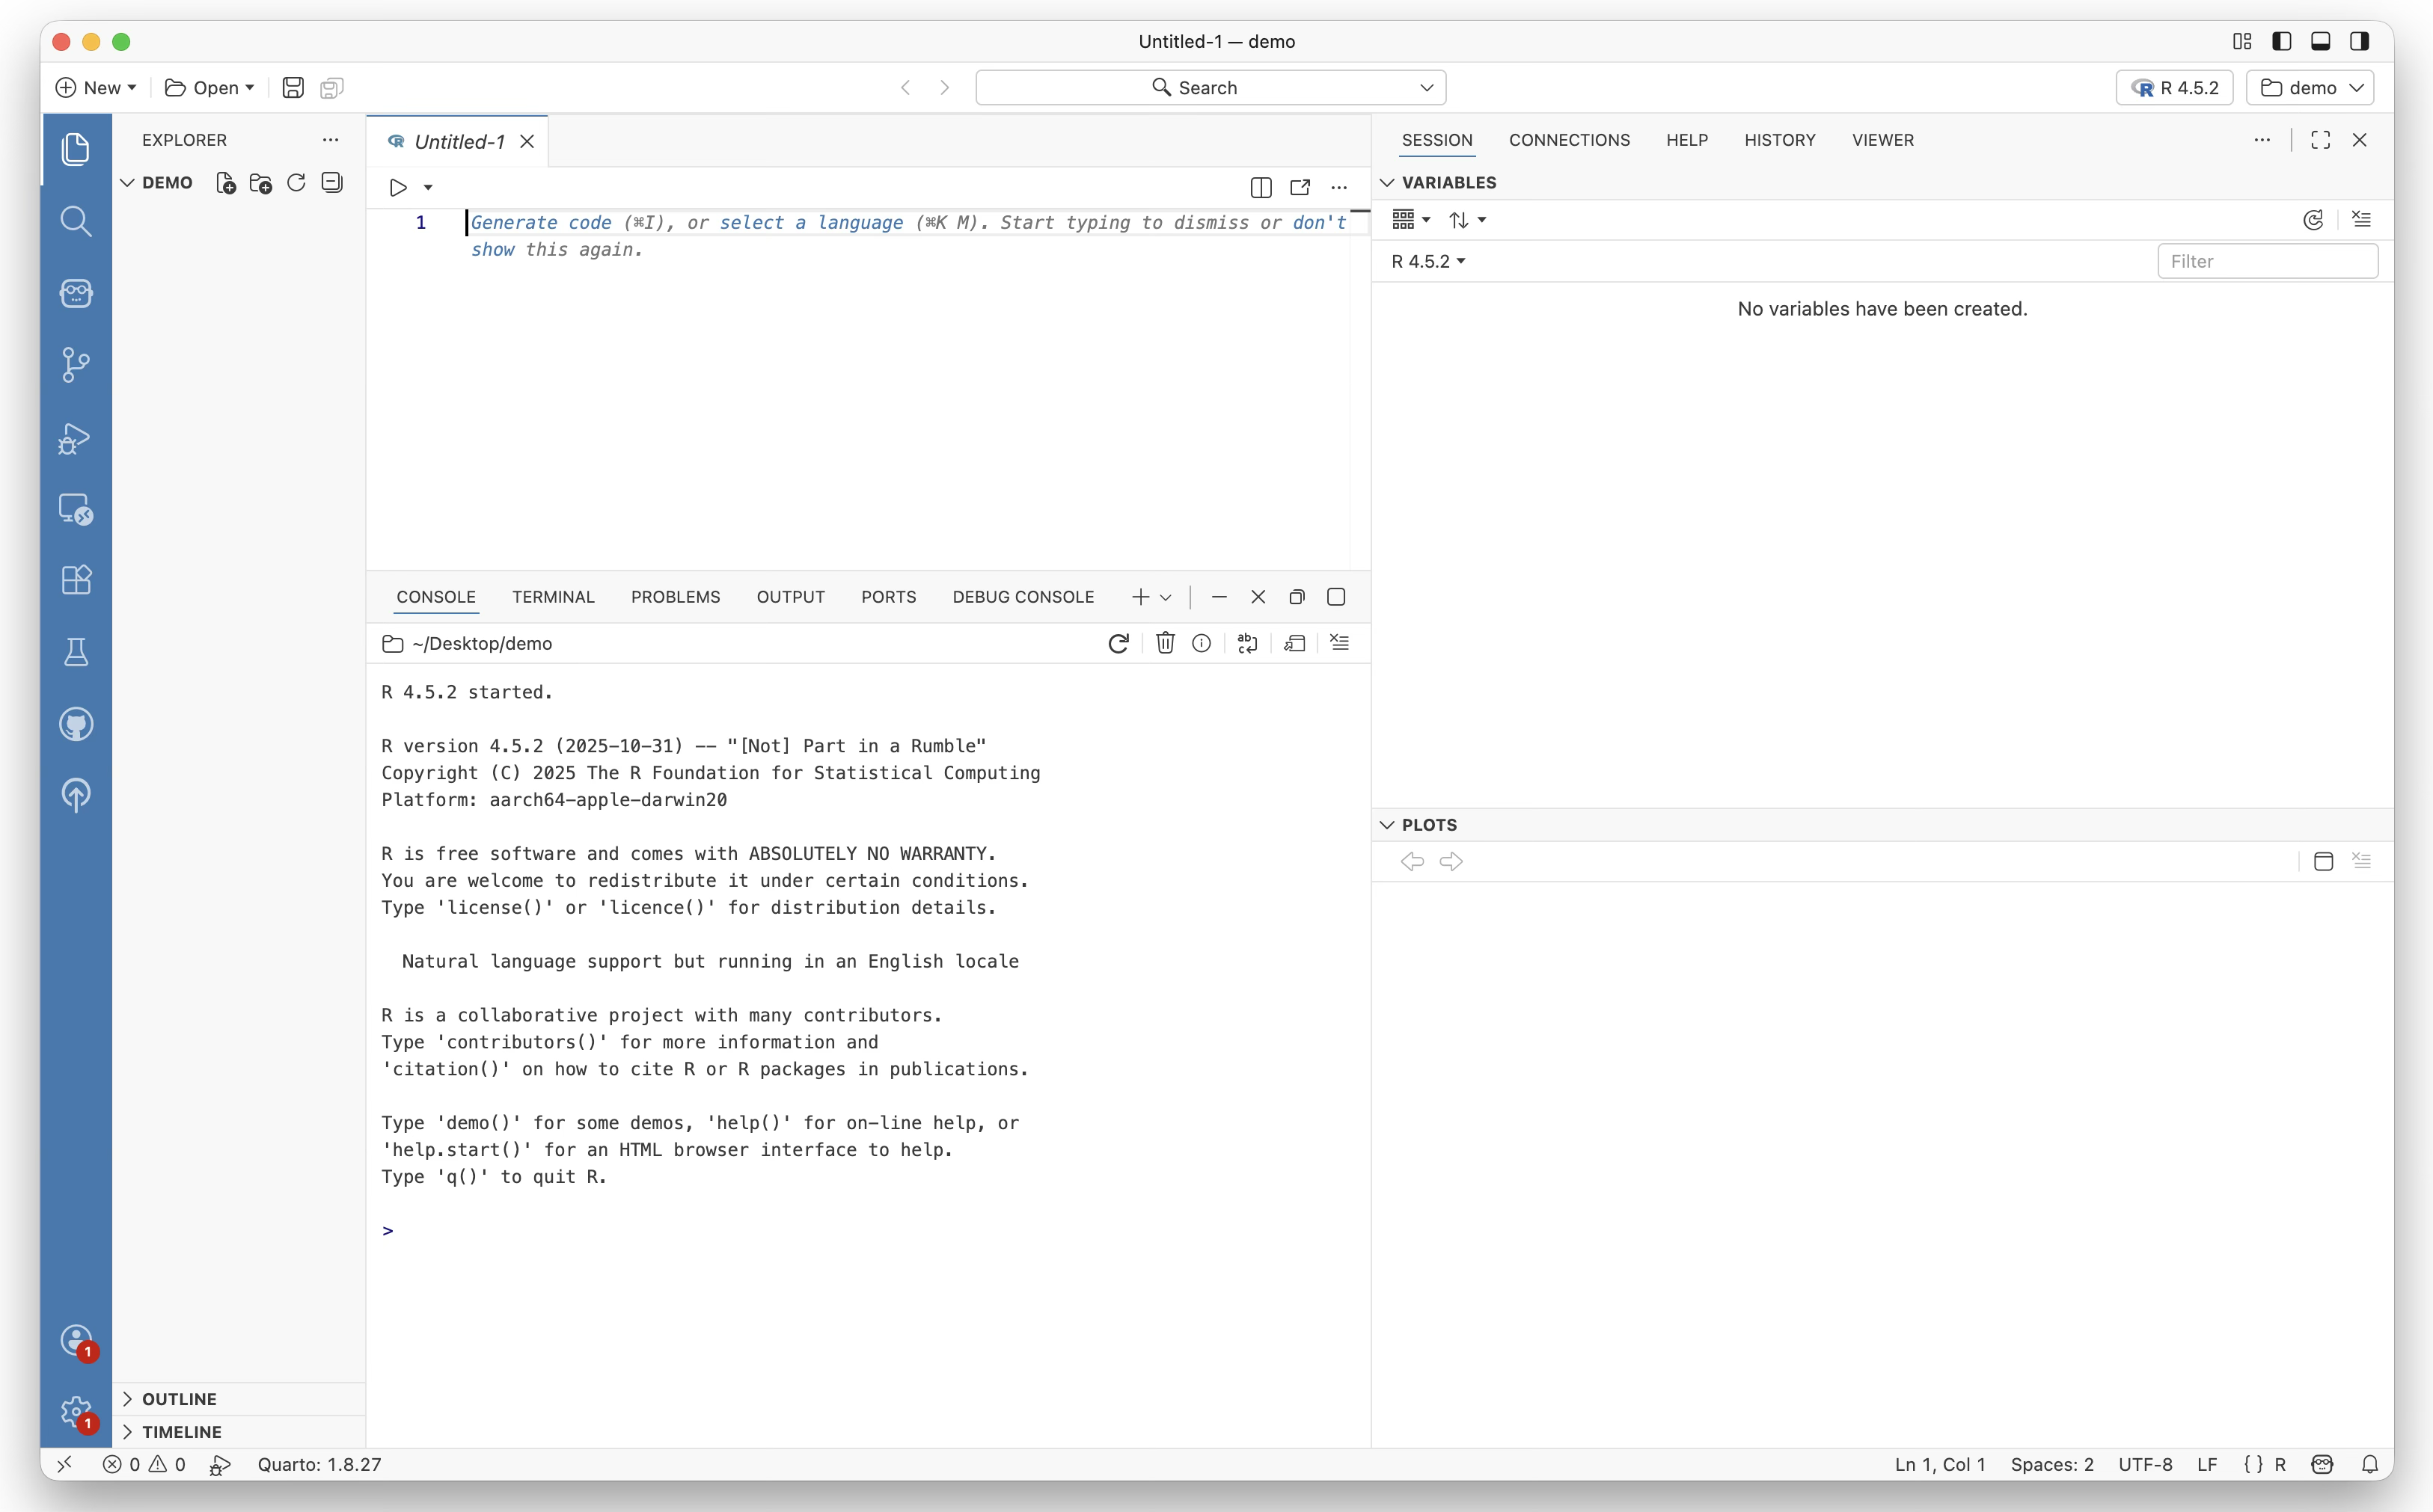
Task: Open the Run and Debug view
Action: click(x=76, y=439)
